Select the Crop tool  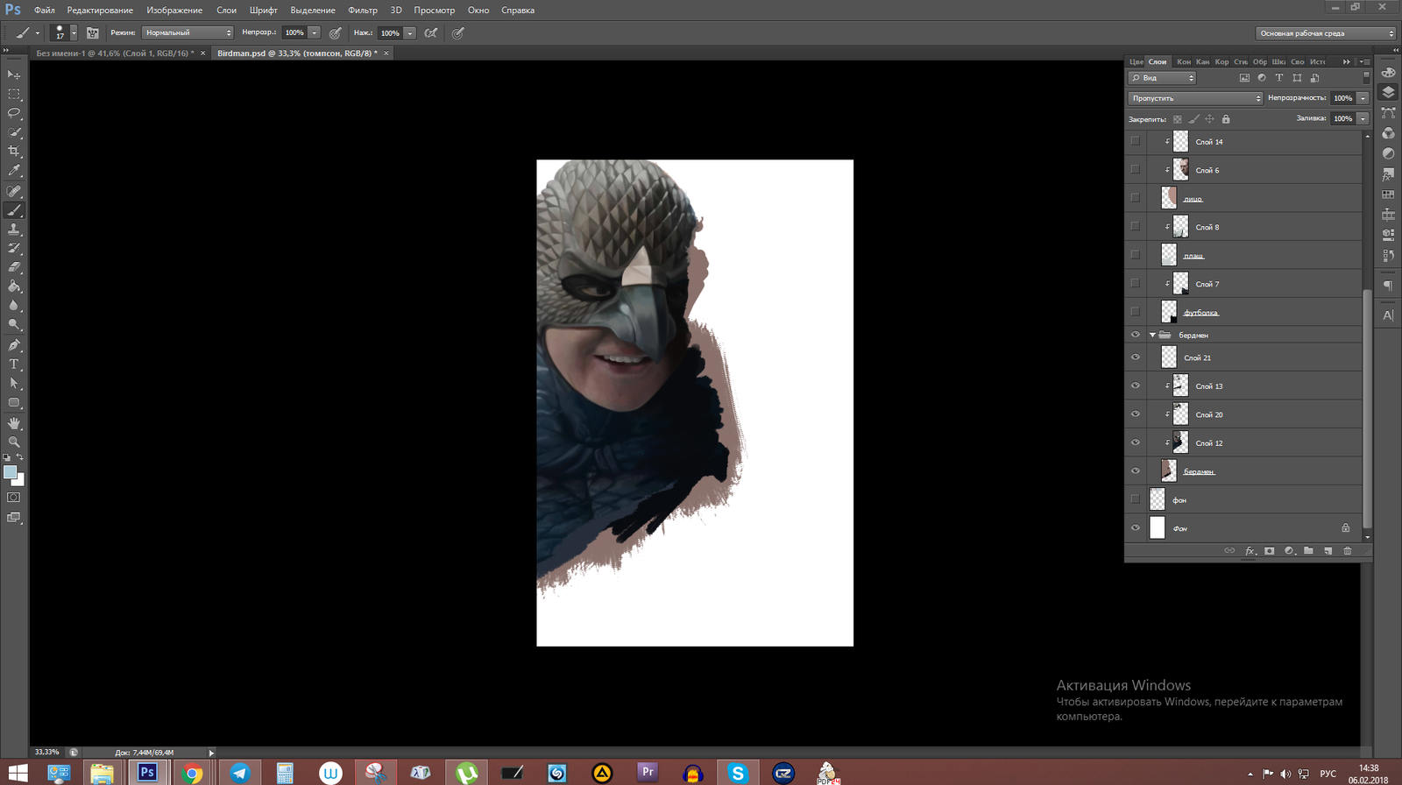tap(14, 152)
